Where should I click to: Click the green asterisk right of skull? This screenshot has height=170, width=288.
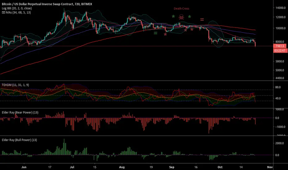[x=189, y=17]
